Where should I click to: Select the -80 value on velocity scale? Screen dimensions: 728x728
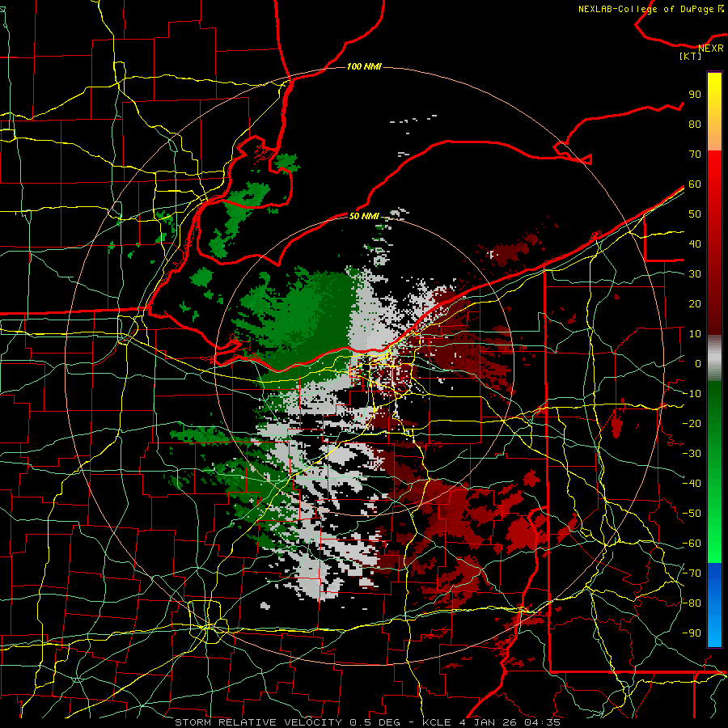tap(692, 603)
